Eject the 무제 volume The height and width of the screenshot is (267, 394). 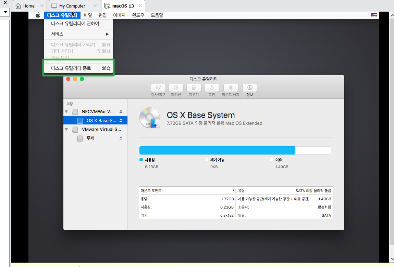point(121,138)
